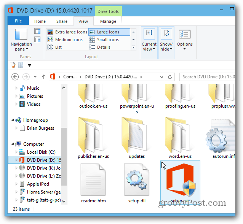Image resolution: width=243 pixels, height=224 pixels.
Task: Click the Refresh button
Action: tap(170, 77)
